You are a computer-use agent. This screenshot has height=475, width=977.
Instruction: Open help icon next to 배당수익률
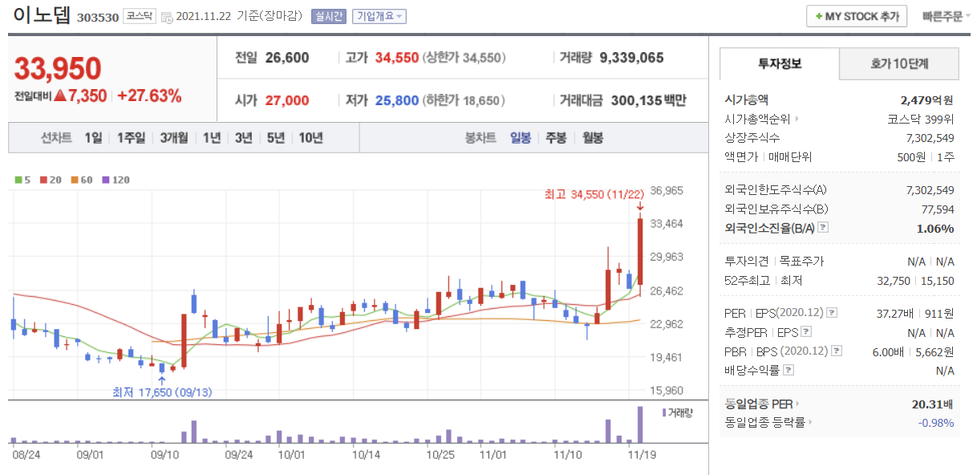(788, 370)
